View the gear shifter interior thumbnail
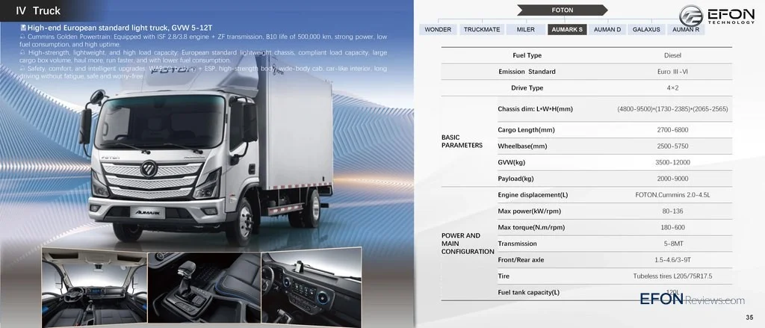Screen dimensions: 765x328 [204, 288]
